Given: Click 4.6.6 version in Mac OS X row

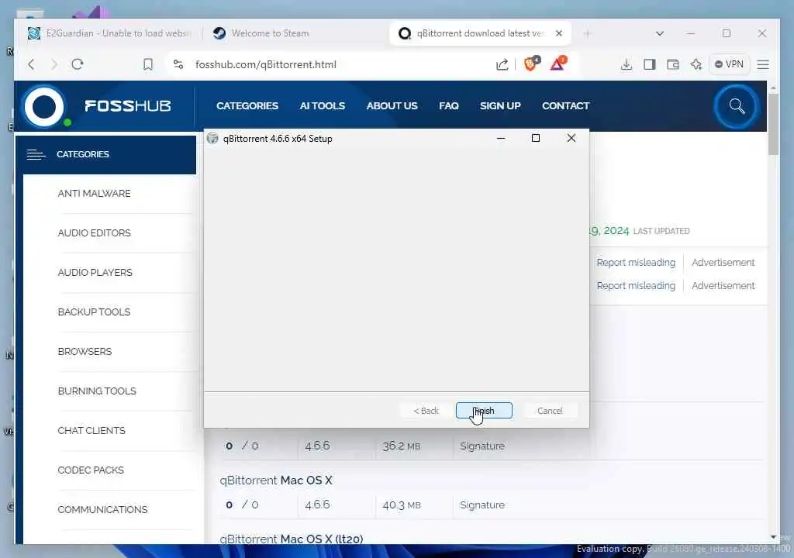Looking at the screenshot, I should coord(317,505).
